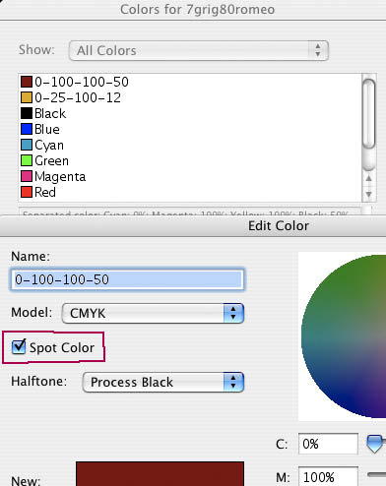Open the Show All Colors dropdown

pyautogui.click(x=199, y=50)
